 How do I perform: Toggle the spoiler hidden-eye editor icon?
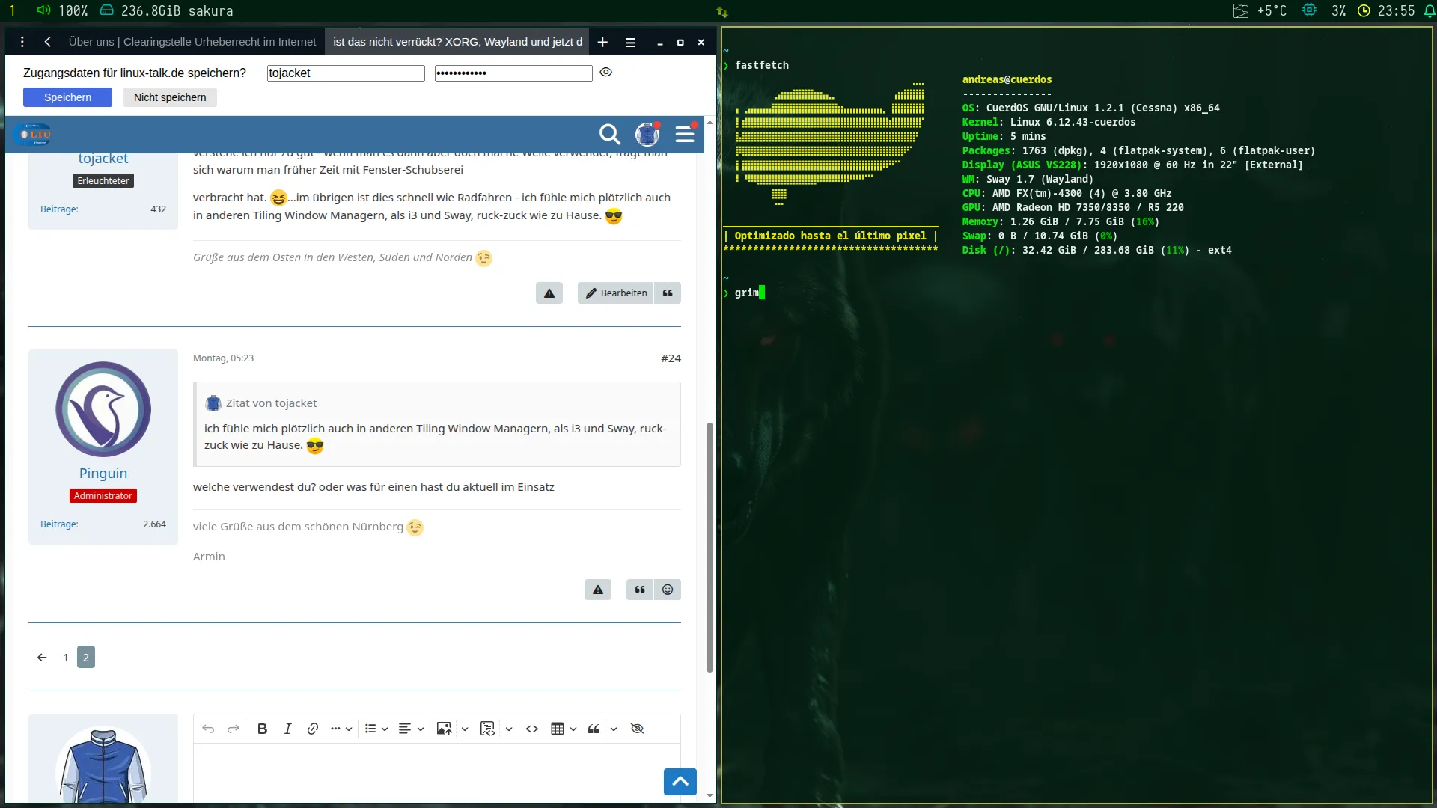pos(638,729)
